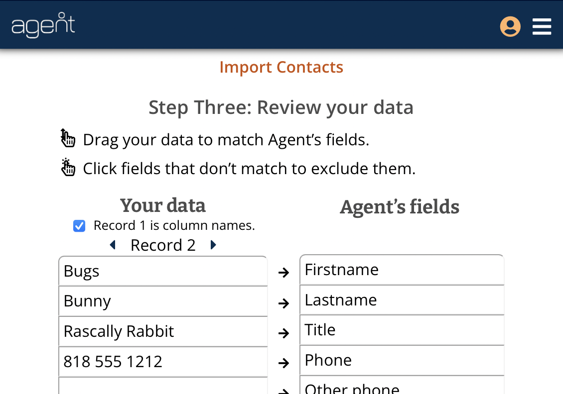
Task: Select the Rascally Rabbit data field
Action: 163,331
